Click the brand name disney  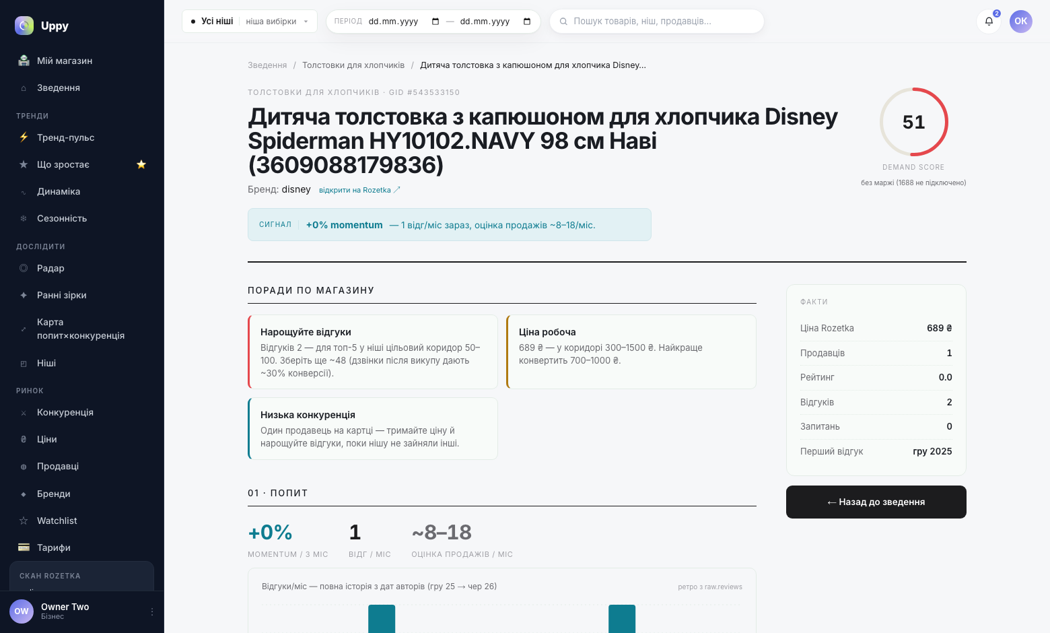coord(296,189)
